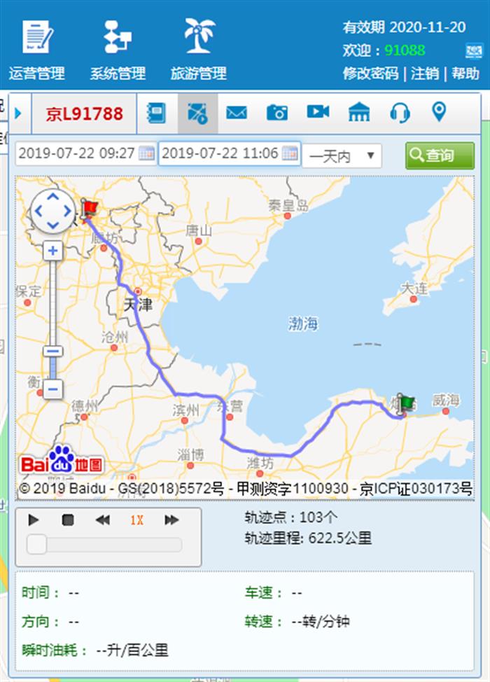
Task: Open the 运营管理 operations menu
Action: [36, 49]
